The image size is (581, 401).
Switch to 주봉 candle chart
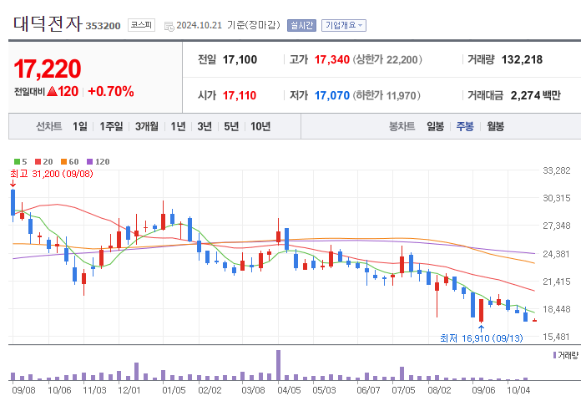(465, 126)
